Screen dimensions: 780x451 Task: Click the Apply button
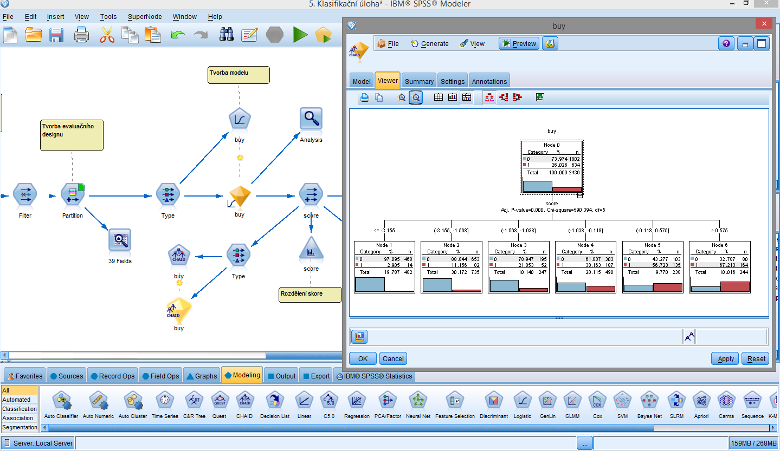coord(726,358)
